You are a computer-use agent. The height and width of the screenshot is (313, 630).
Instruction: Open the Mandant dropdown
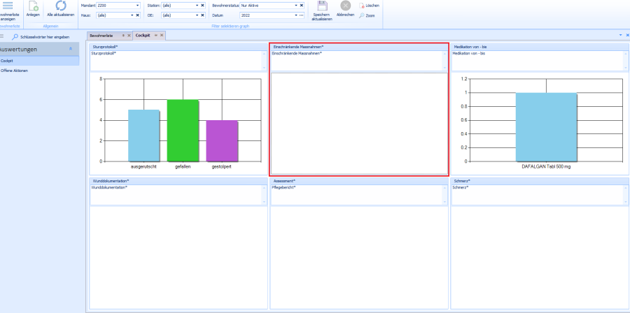coord(137,6)
